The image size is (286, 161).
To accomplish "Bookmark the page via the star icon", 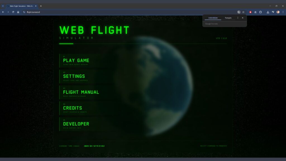I will pos(244,12).
